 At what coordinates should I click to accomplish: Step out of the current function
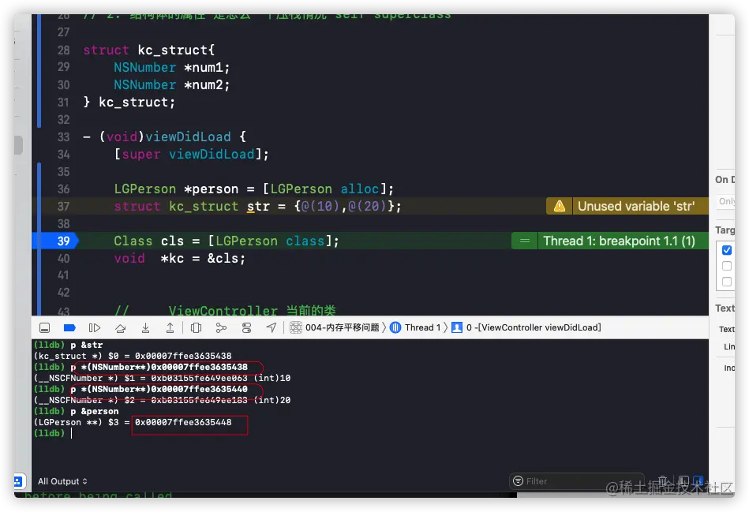170,327
